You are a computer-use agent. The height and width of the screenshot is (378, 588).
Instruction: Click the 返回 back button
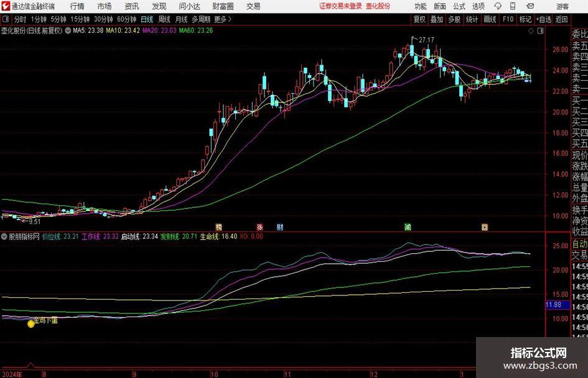point(561,19)
